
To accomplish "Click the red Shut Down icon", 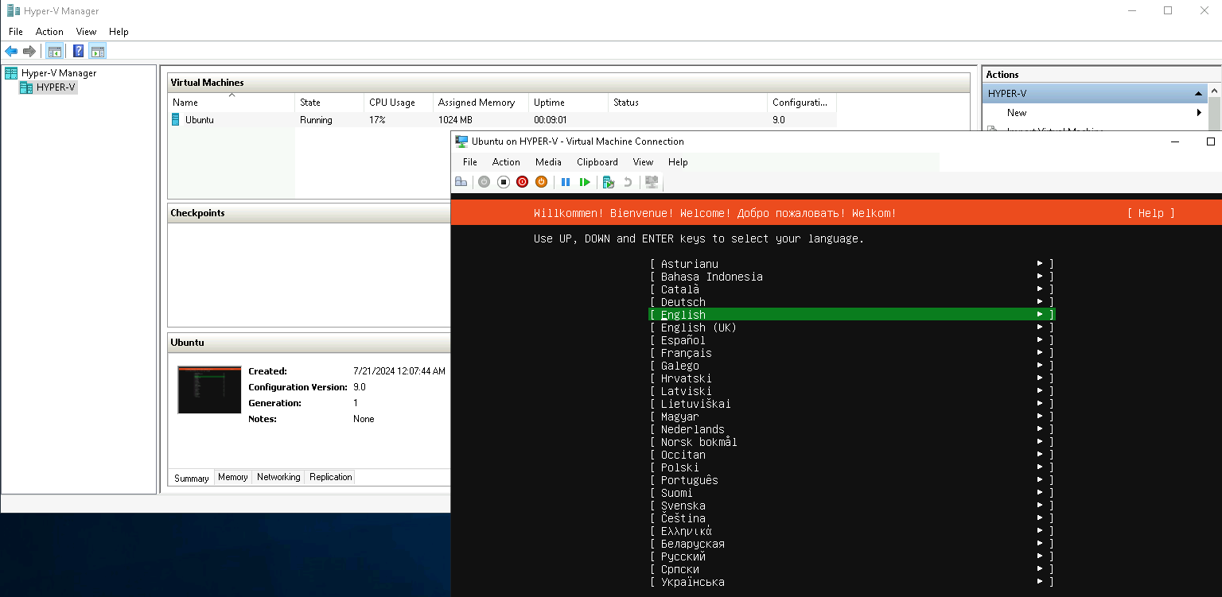I will pos(522,182).
